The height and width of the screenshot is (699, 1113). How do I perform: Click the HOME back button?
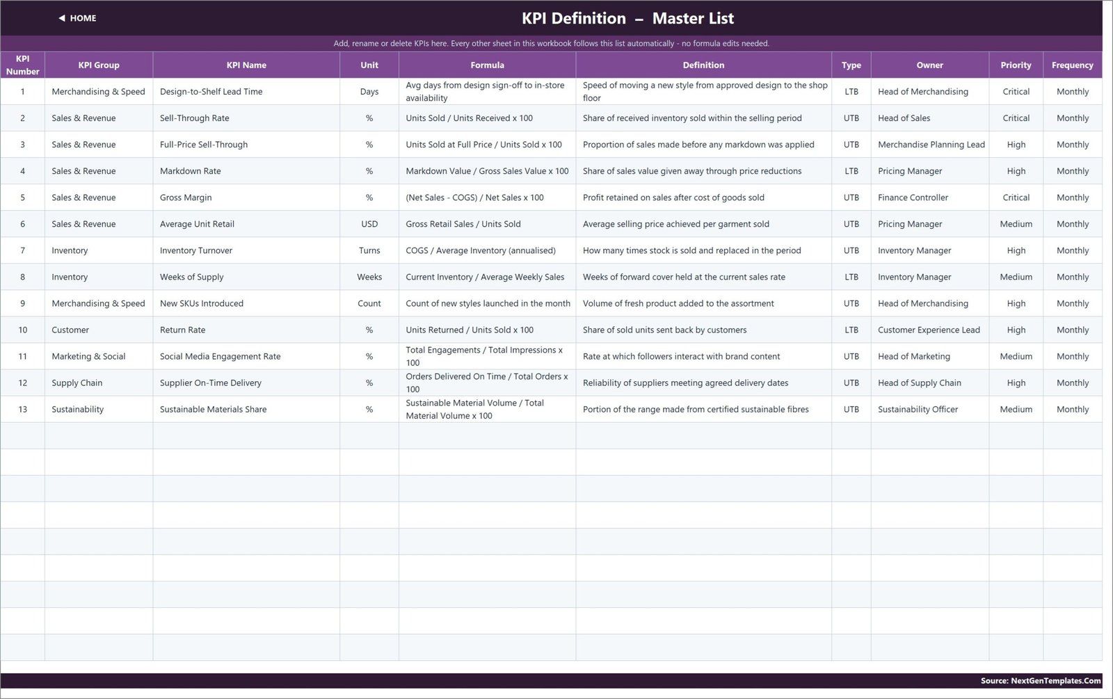tap(77, 18)
